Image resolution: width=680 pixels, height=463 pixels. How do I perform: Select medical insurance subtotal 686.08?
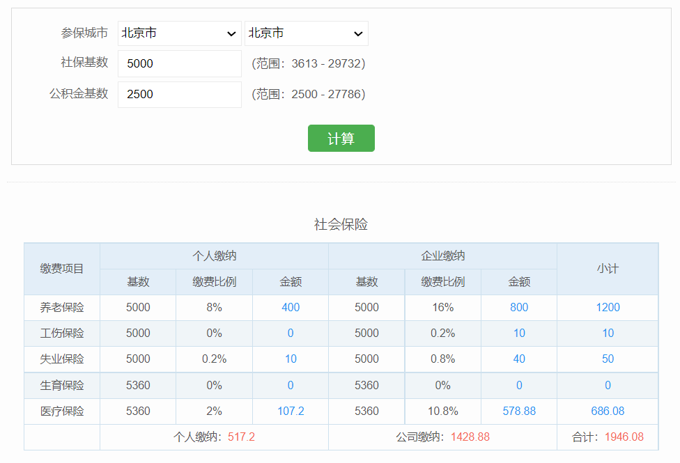608,411
